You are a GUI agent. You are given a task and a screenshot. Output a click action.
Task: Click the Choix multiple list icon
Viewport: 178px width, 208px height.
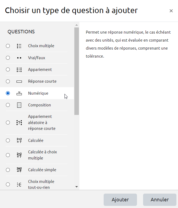(x=19, y=46)
